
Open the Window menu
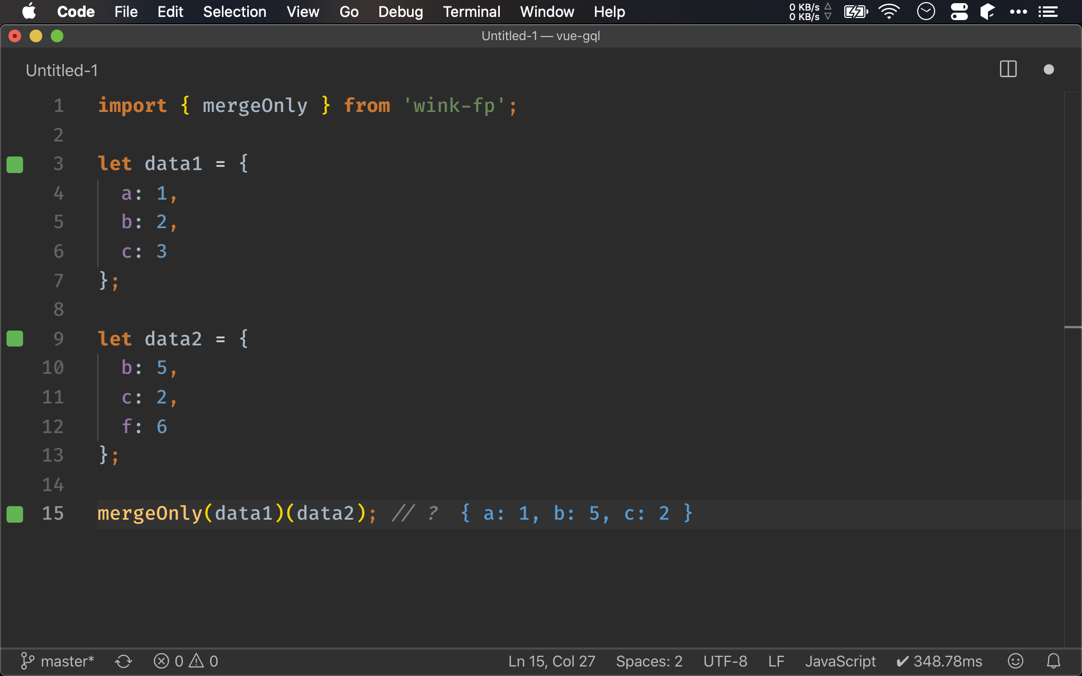click(x=547, y=12)
